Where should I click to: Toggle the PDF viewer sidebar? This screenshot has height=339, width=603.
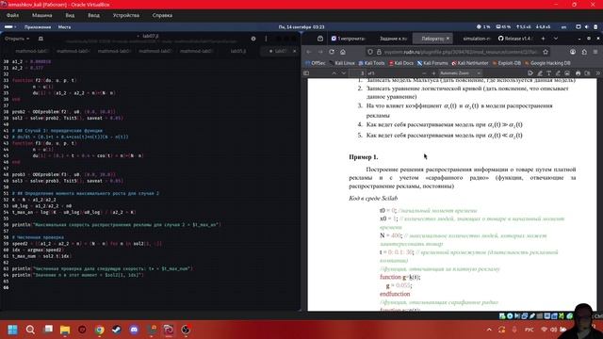click(x=306, y=73)
